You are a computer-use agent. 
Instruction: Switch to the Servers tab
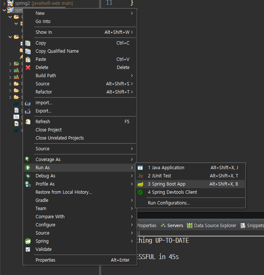172,226
